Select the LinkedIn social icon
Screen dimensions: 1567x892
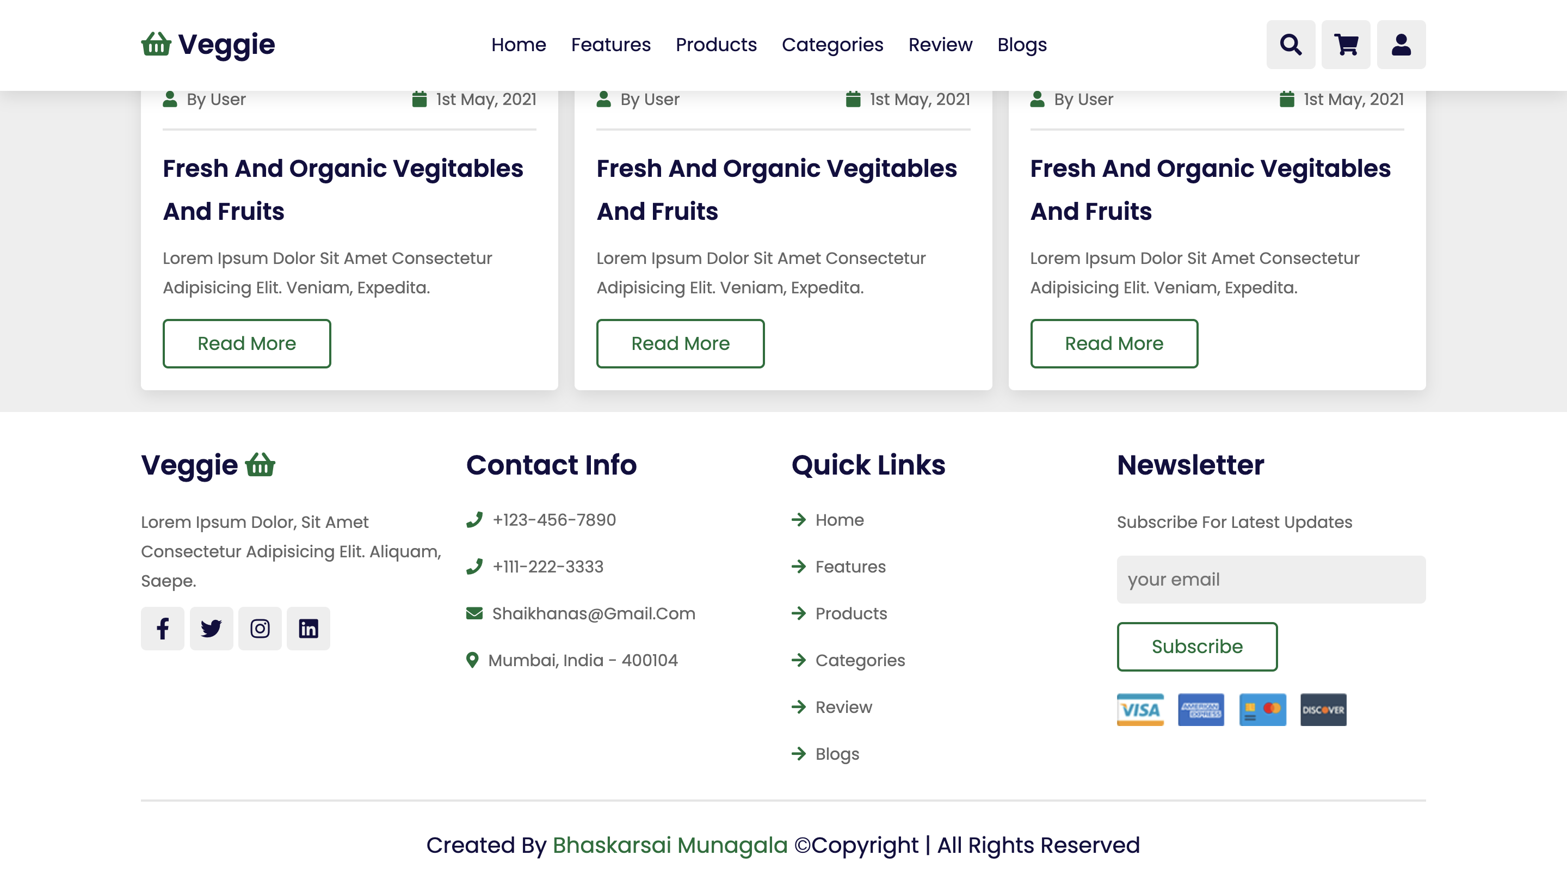[x=308, y=628]
